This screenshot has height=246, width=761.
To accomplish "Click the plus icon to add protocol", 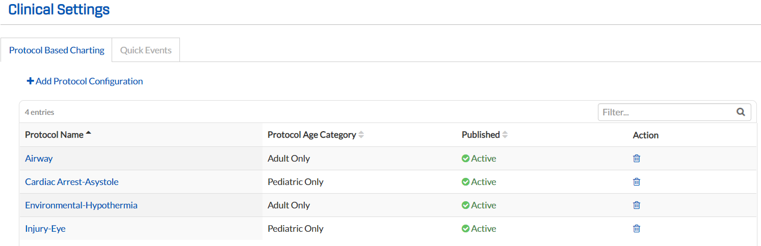I will (x=30, y=81).
